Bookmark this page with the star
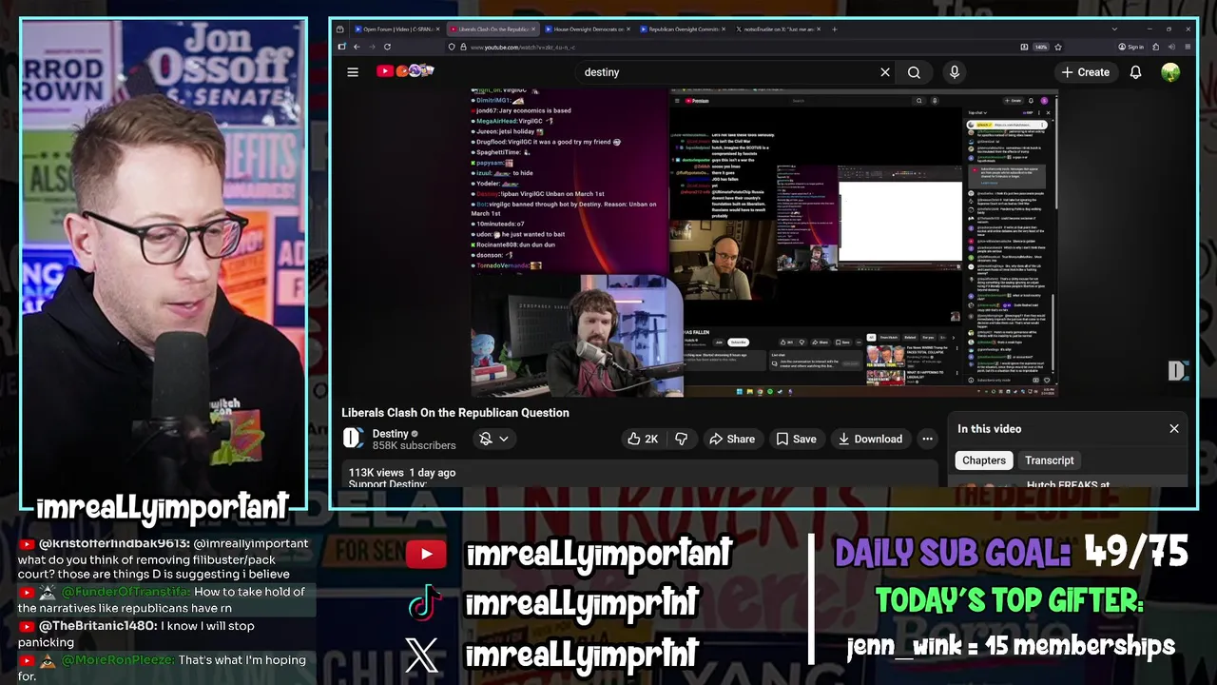 (1057, 47)
